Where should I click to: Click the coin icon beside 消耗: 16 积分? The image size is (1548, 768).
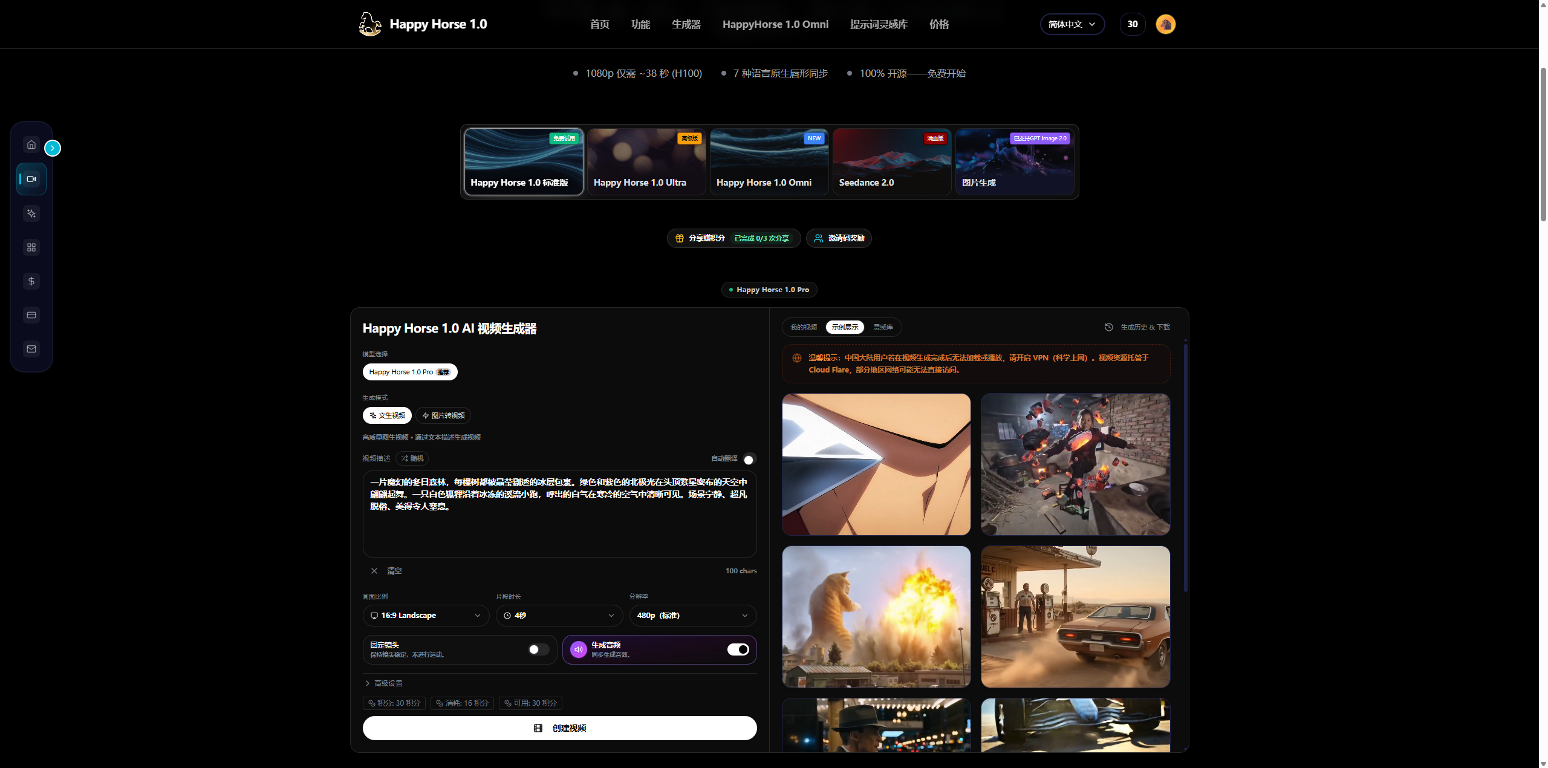coord(440,703)
